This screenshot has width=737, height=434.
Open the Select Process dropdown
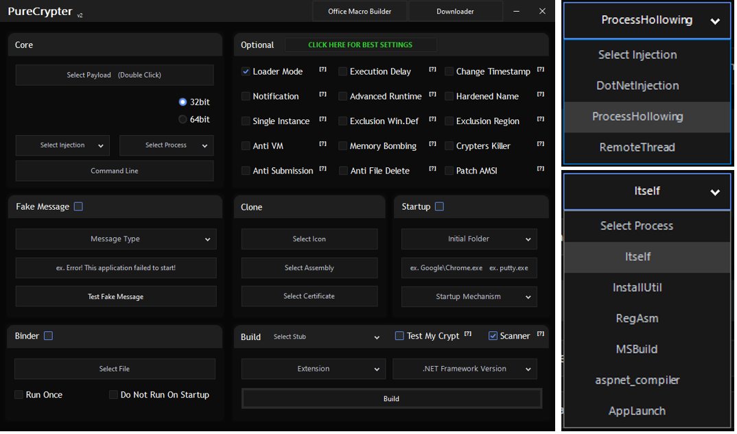166,145
